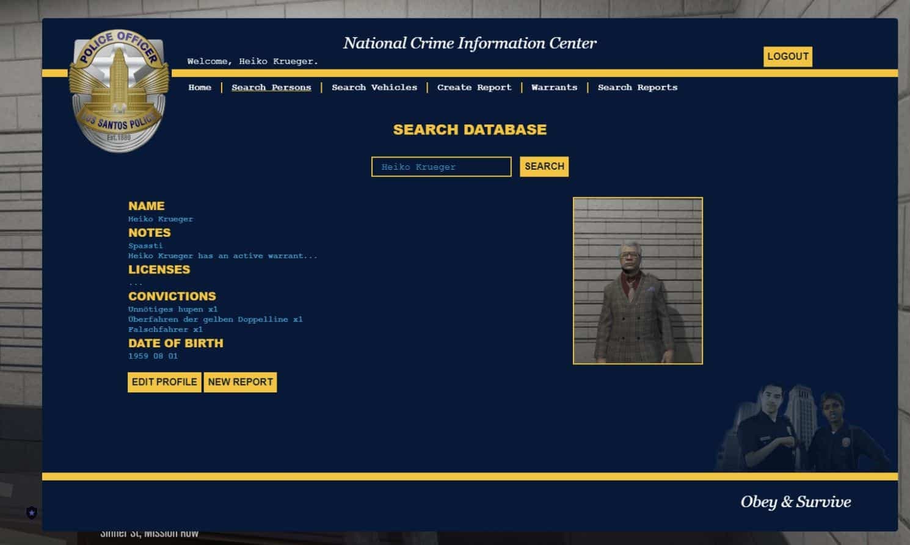The image size is (910, 545).
Task: Start a NEW REPORT for this person
Action: pos(240,382)
